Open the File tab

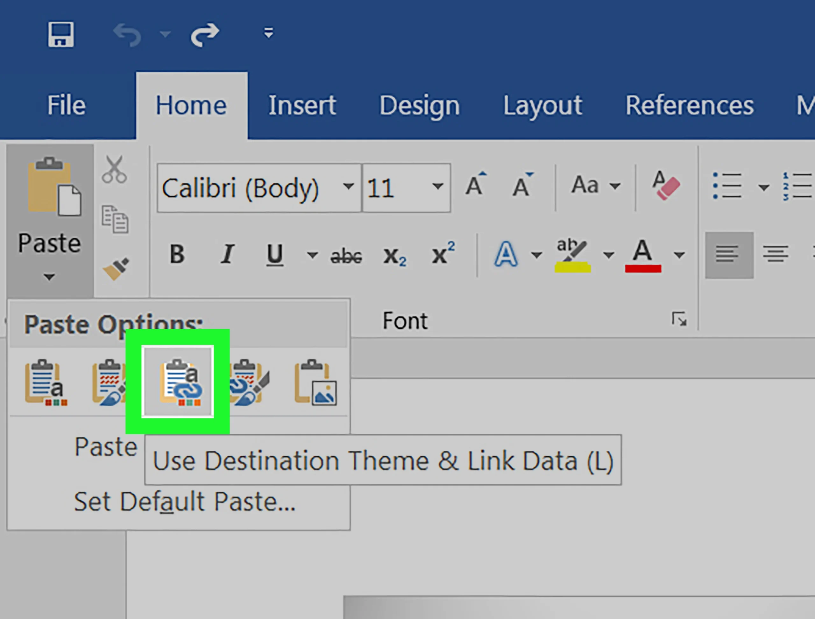coord(66,106)
